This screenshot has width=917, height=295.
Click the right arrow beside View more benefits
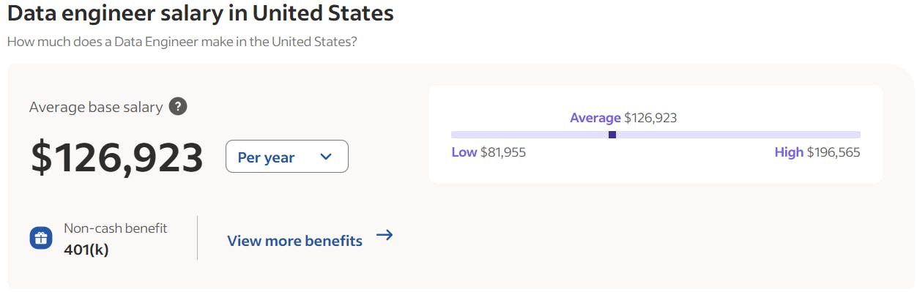385,235
